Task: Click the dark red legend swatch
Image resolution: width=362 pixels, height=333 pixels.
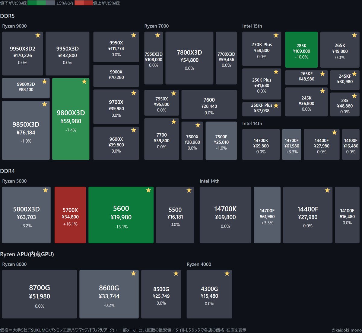Action: pyautogui.click(x=88, y=3)
